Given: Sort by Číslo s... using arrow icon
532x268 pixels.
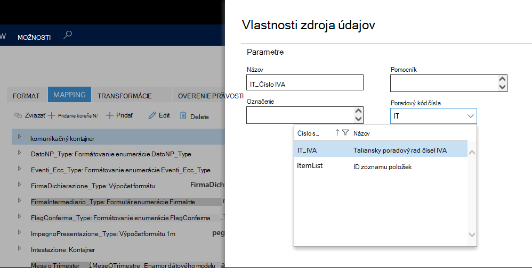Looking at the screenshot, I should pos(337,132).
